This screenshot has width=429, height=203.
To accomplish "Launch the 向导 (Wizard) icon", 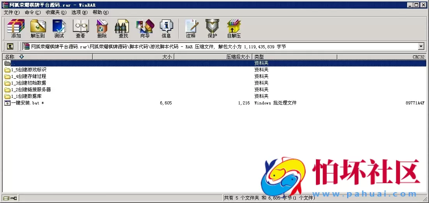I will coord(145,28).
